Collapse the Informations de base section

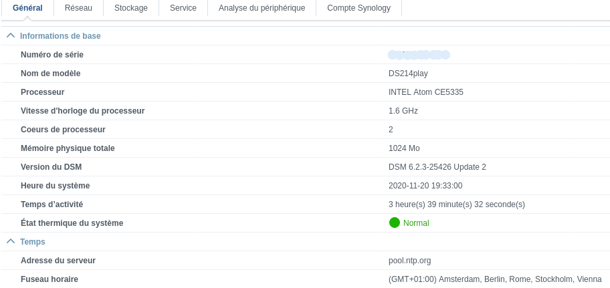pyautogui.click(x=11, y=35)
